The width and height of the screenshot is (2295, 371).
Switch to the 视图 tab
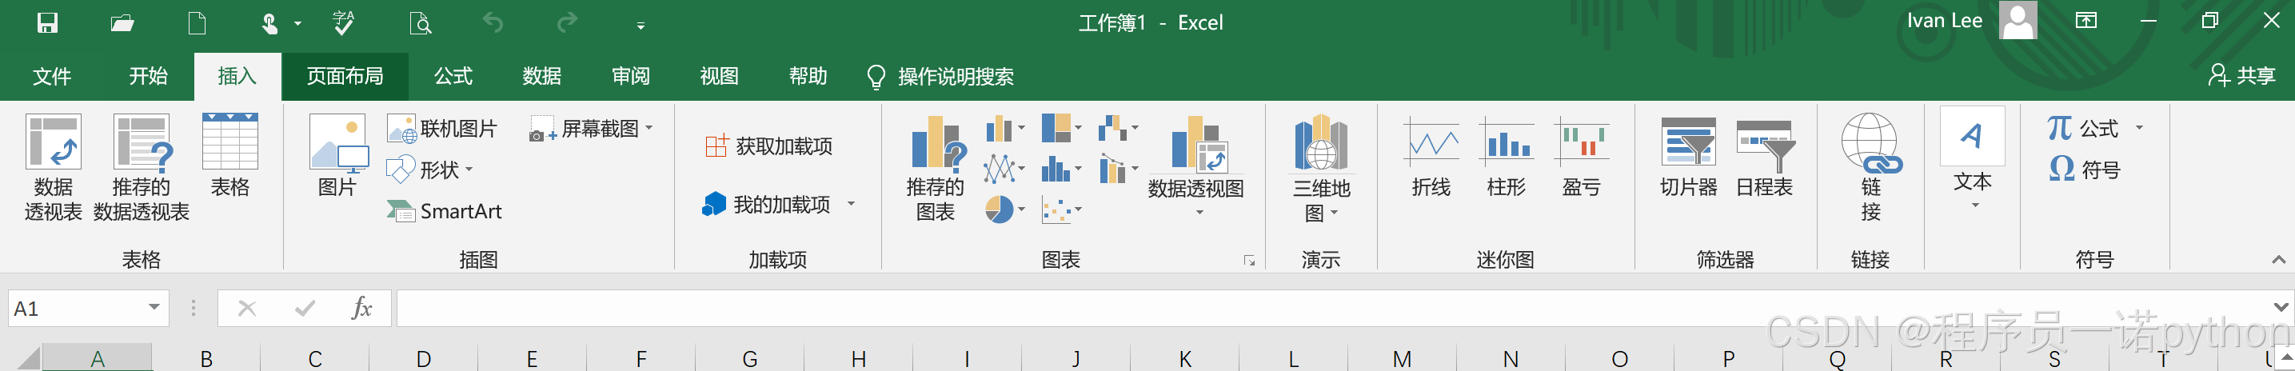[719, 77]
